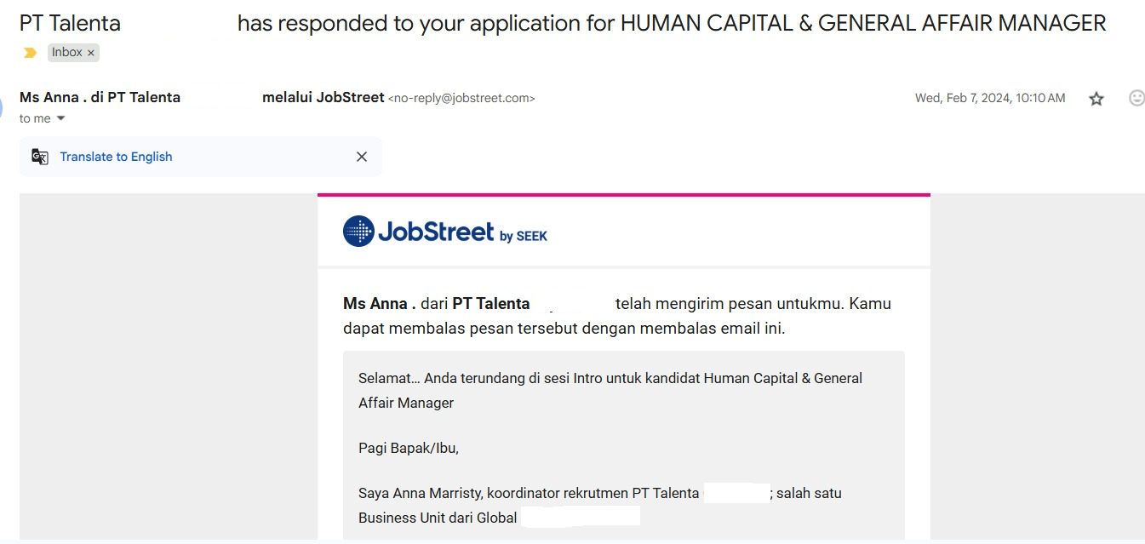Dismiss the translation bar with x
This screenshot has height=544, width=1145.
pyautogui.click(x=362, y=157)
